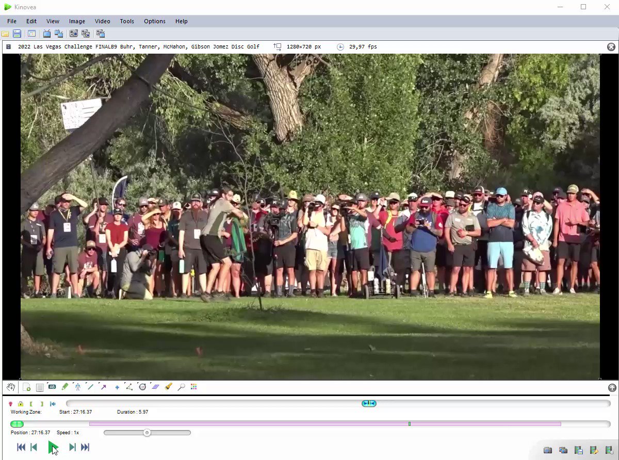Reset the working zone with the blue arrow icon

(x=53, y=404)
